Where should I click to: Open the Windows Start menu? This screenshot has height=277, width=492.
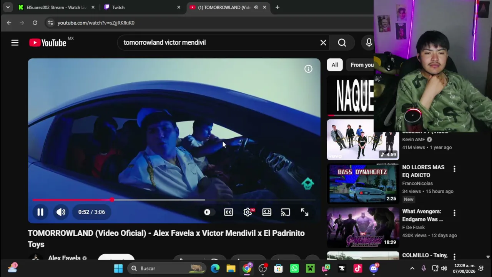coord(118,269)
